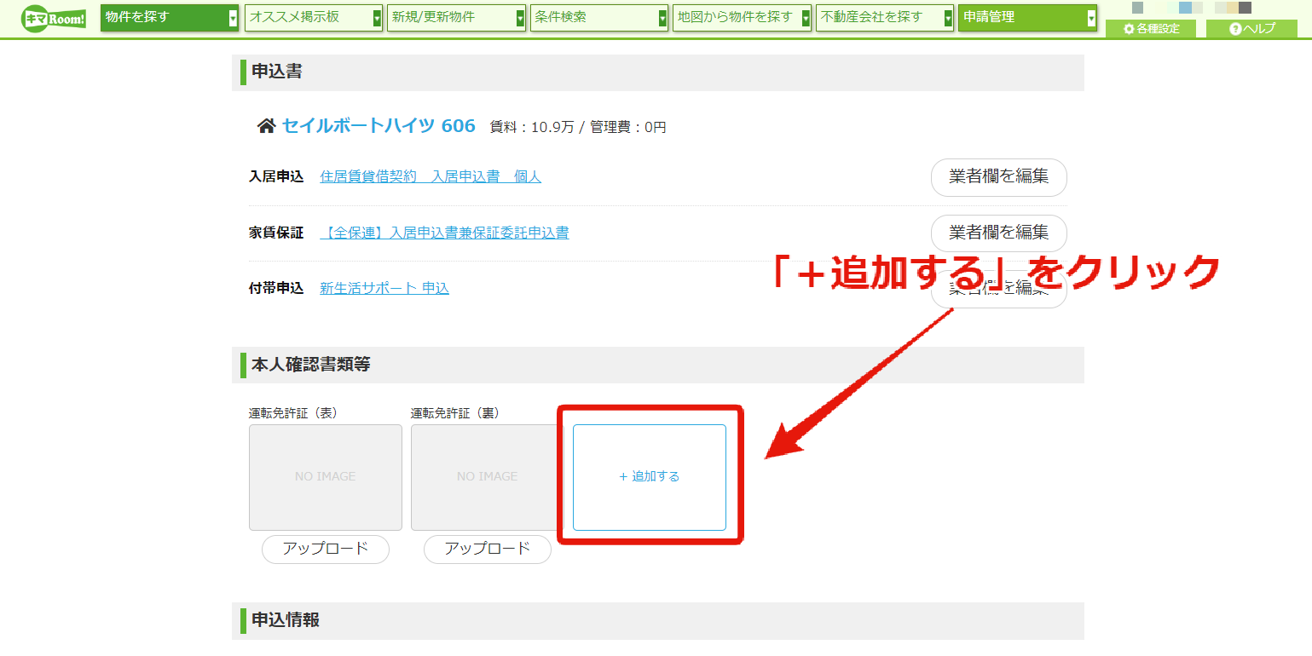Select the 運転免許証（裏） NO IMAGE thumbnail
This screenshot has width=1312, height=656.
[488, 477]
